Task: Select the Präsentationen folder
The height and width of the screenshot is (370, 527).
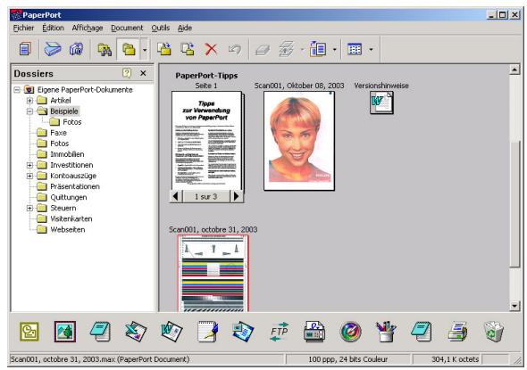Action: point(75,186)
